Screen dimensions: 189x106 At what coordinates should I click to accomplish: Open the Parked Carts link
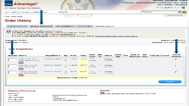tap(165, 2)
